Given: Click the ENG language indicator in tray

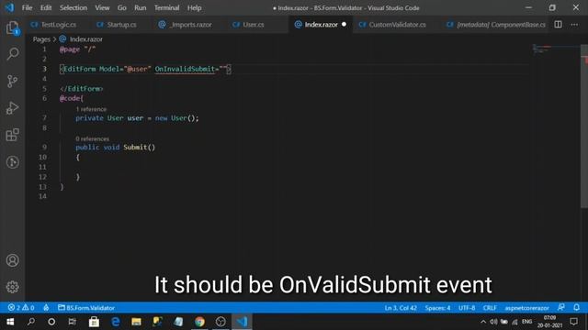Looking at the screenshot, I should tap(526, 322).
